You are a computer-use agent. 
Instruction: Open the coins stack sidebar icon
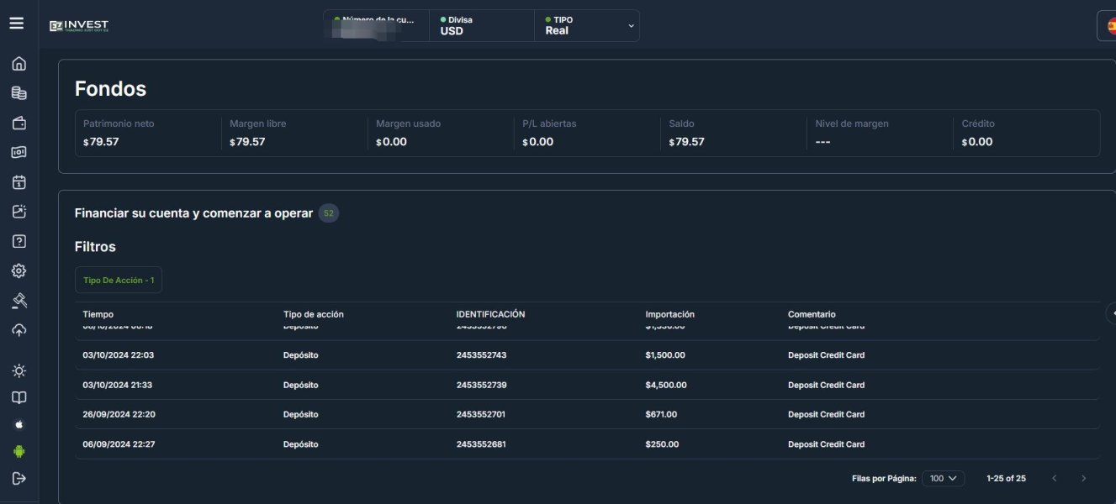pos(19,93)
